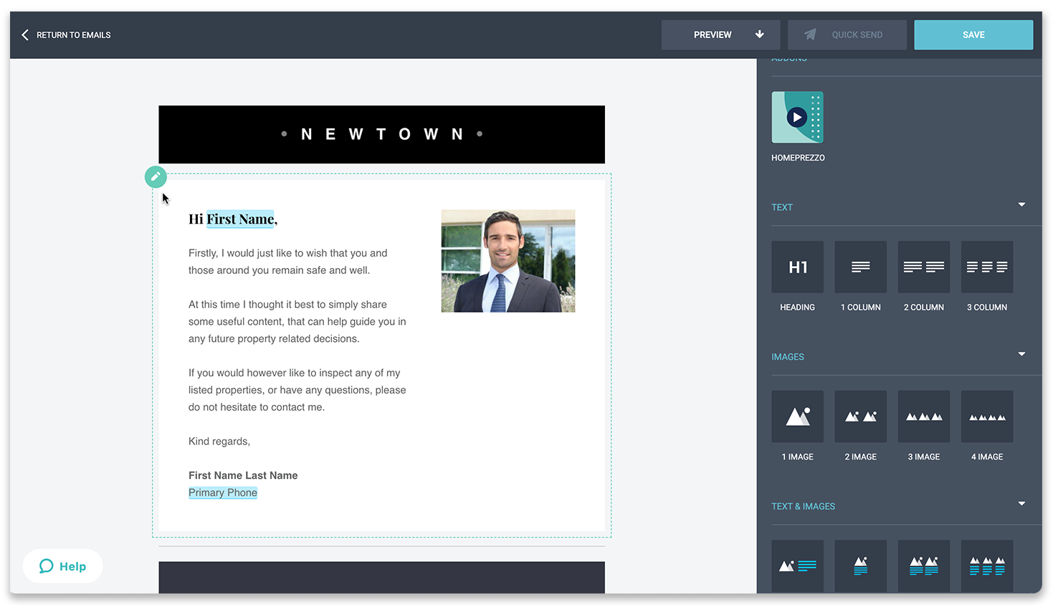This screenshot has width=1053, height=605.
Task: Click the Text section heading
Action: tap(782, 207)
